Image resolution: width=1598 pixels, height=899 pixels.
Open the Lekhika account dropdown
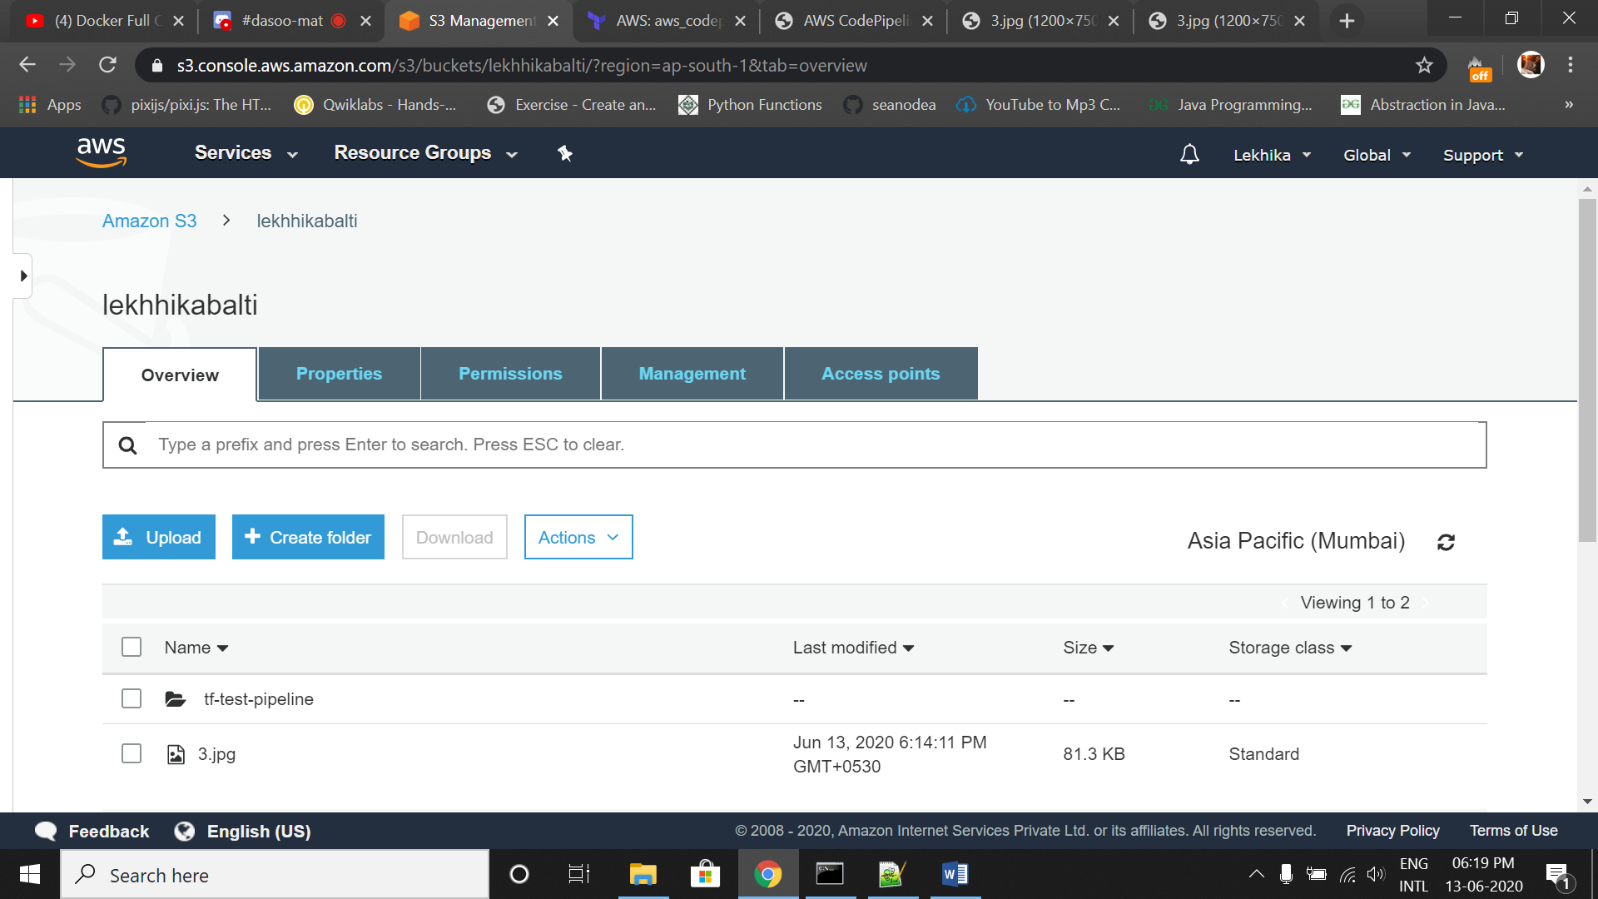(1272, 155)
